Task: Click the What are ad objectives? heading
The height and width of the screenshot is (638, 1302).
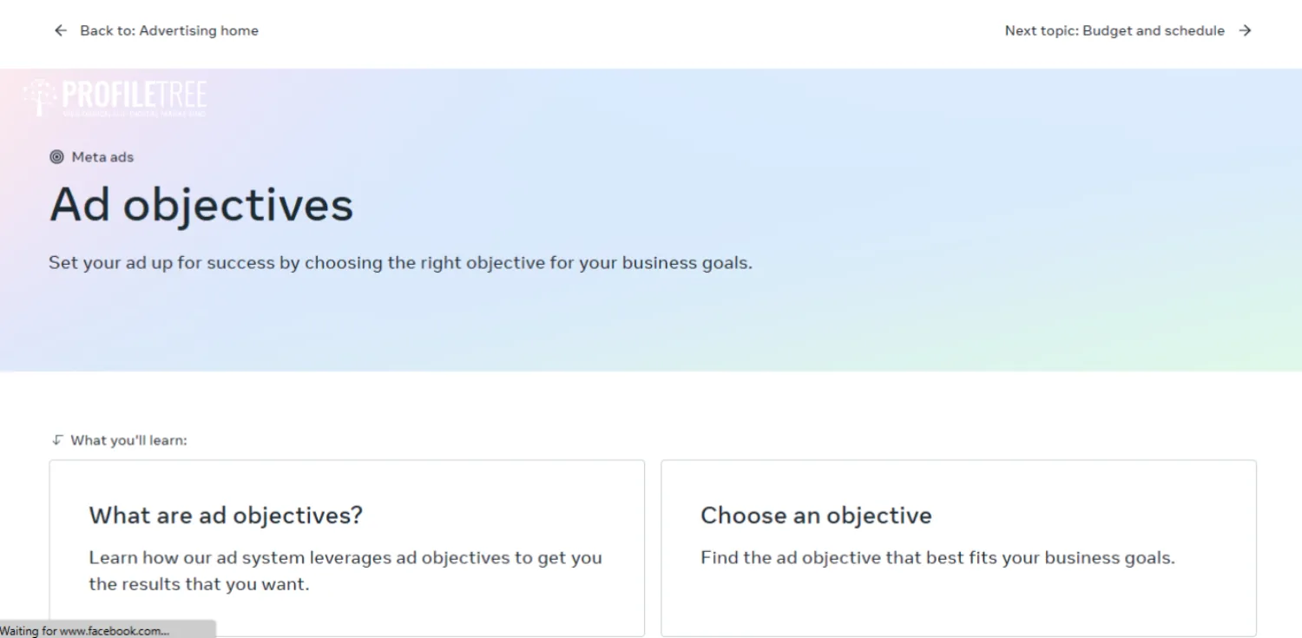Action: tap(226, 516)
